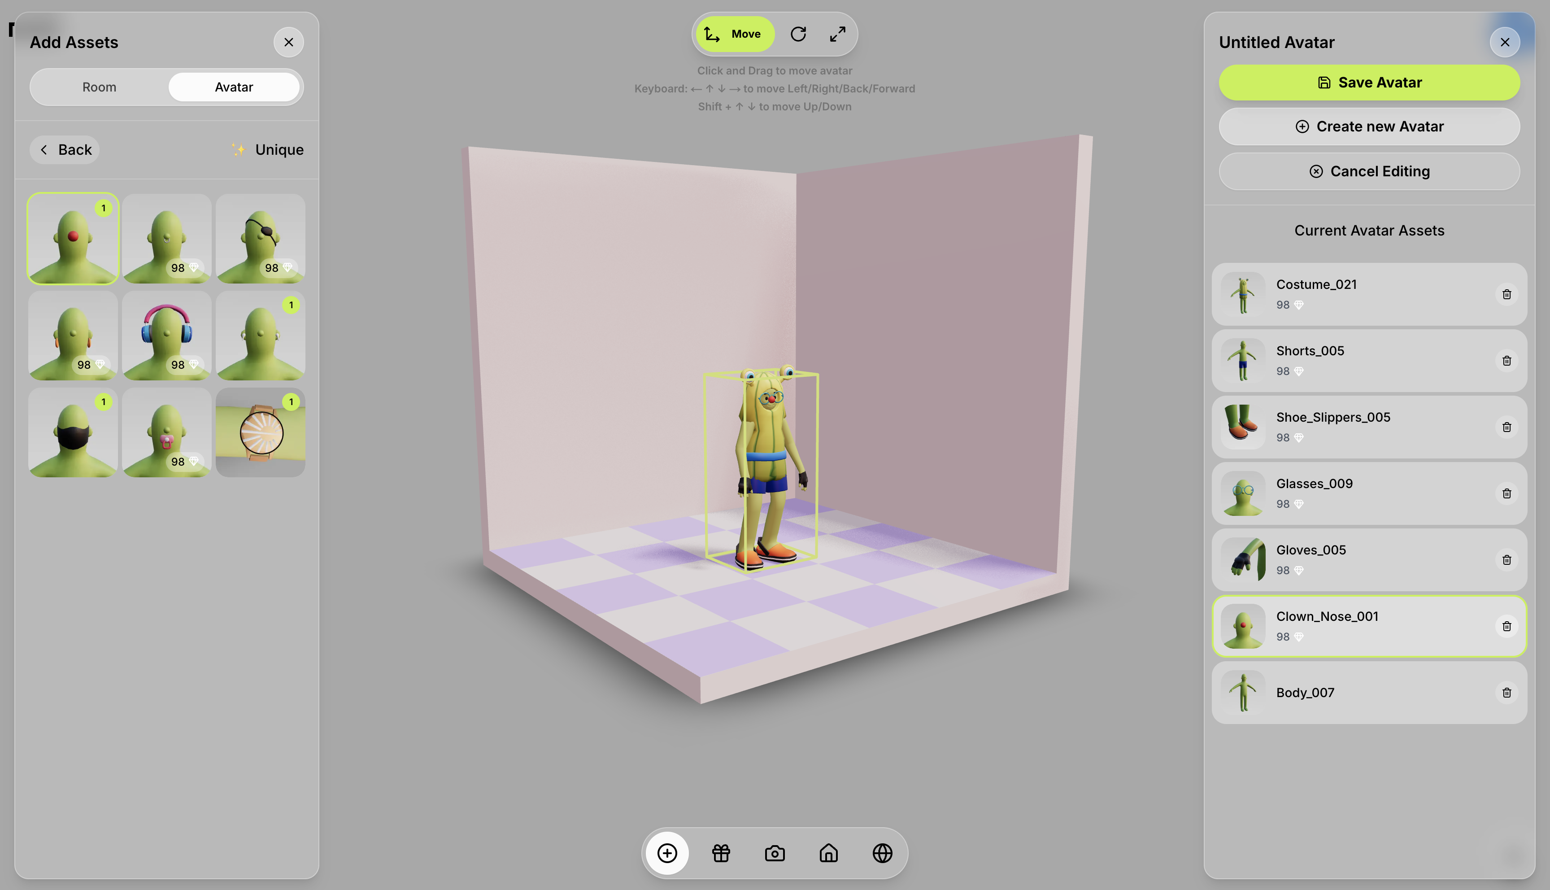
Task: Remove Glasses_009 using the trash icon
Action: click(x=1506, y=493)
